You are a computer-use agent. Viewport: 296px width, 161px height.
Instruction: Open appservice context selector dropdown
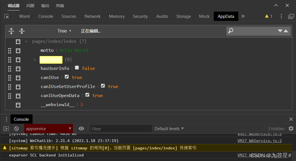[x=49, y=129]
